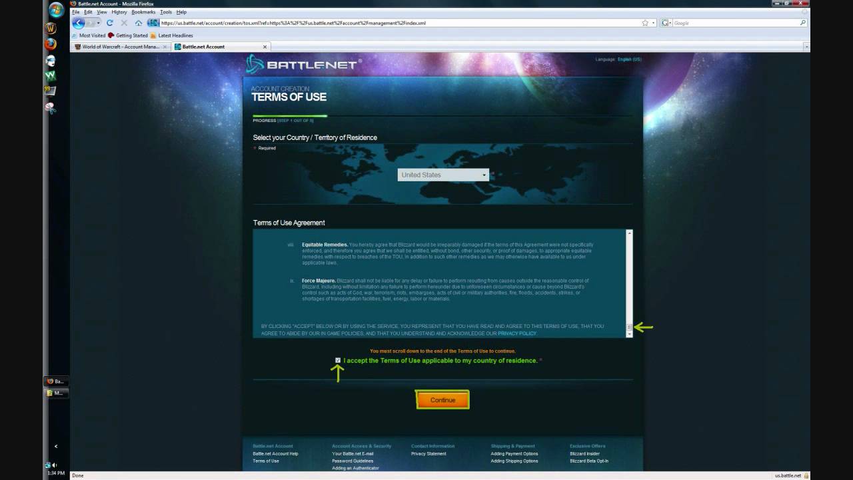Open the Most Visited bookmarks folder
This screenshot has width=853, height=480.
[89, 35]
